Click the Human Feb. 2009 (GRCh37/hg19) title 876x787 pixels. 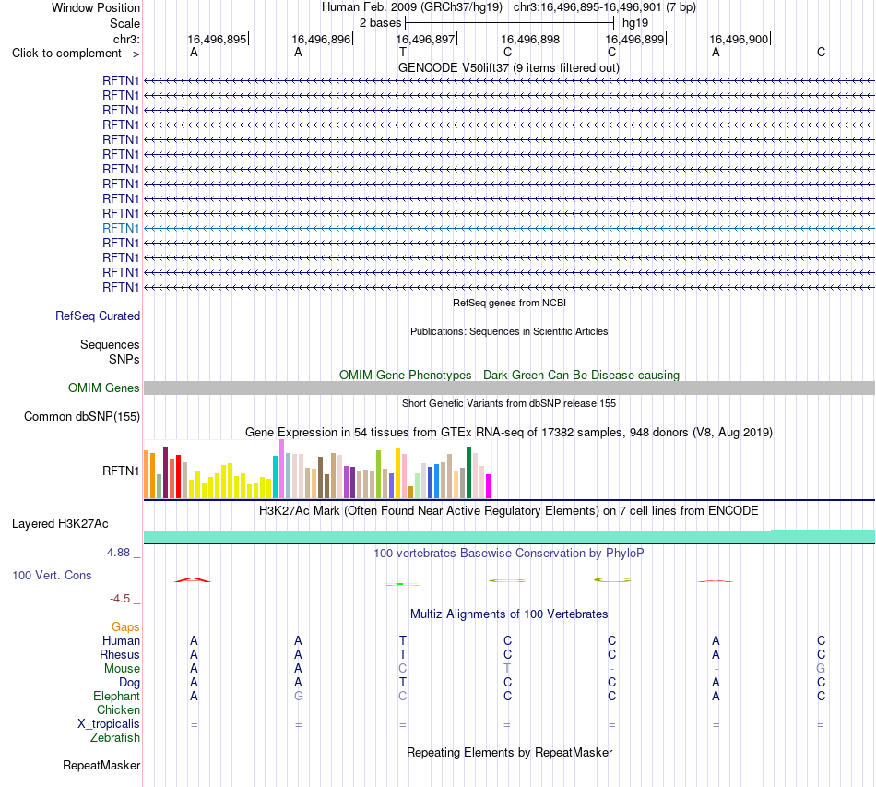pos(412,7)
